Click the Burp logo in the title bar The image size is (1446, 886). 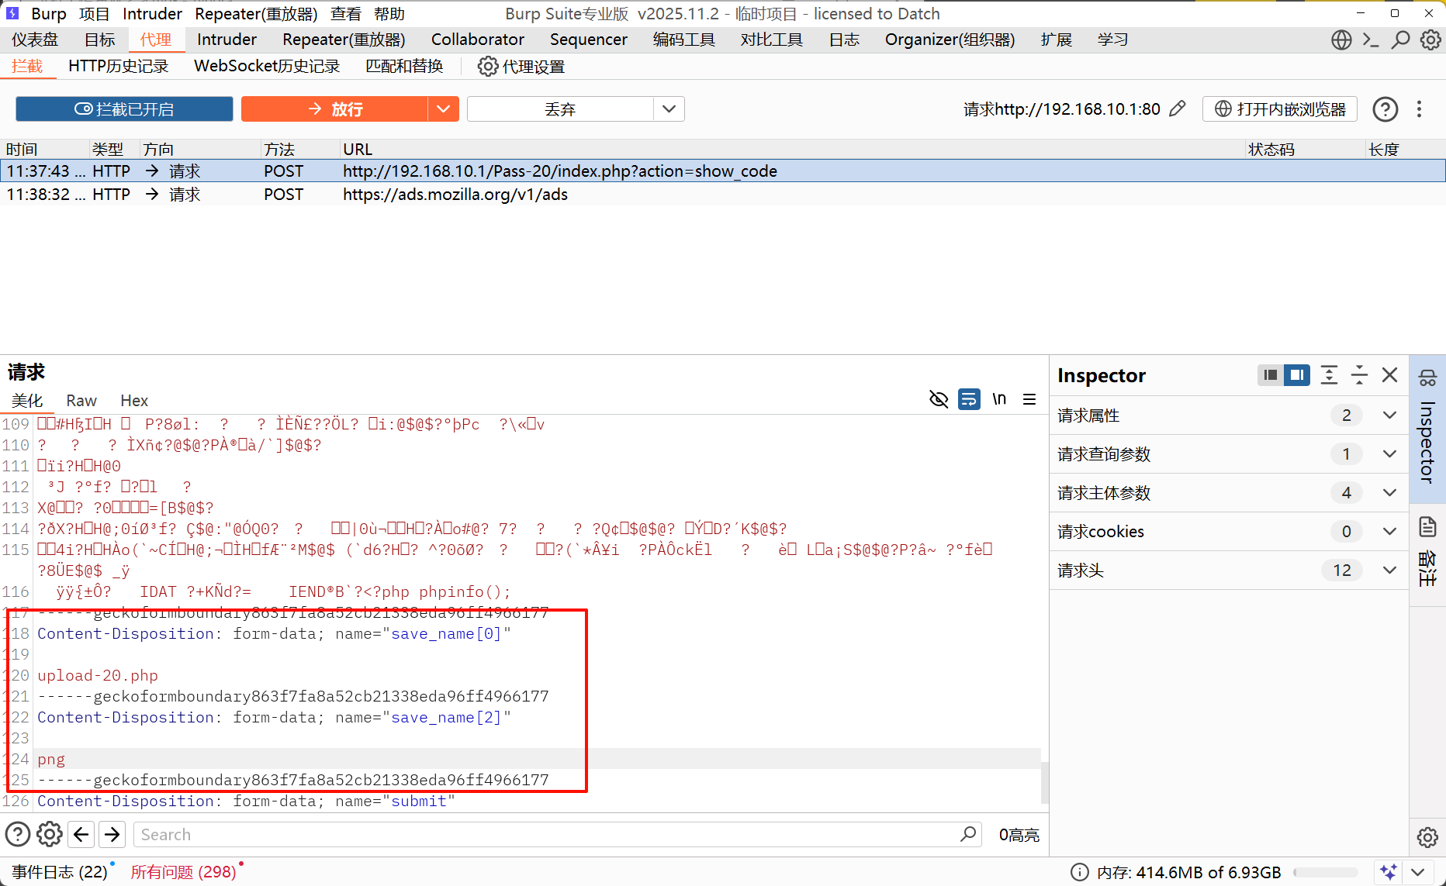[12, 13]
